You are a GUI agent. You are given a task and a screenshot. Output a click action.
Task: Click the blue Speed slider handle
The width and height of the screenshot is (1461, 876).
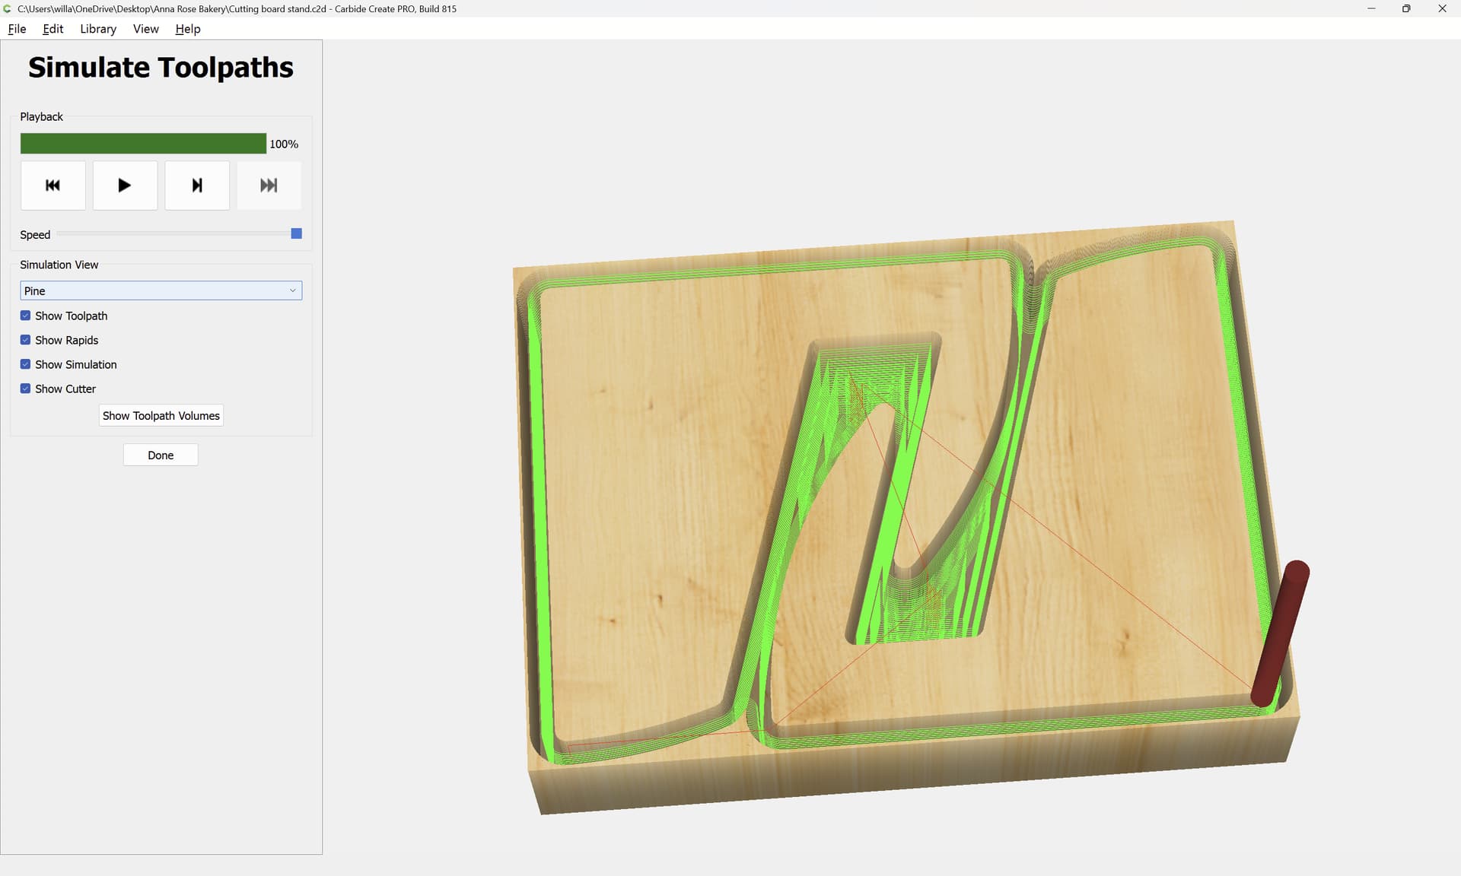click(297, 233)
